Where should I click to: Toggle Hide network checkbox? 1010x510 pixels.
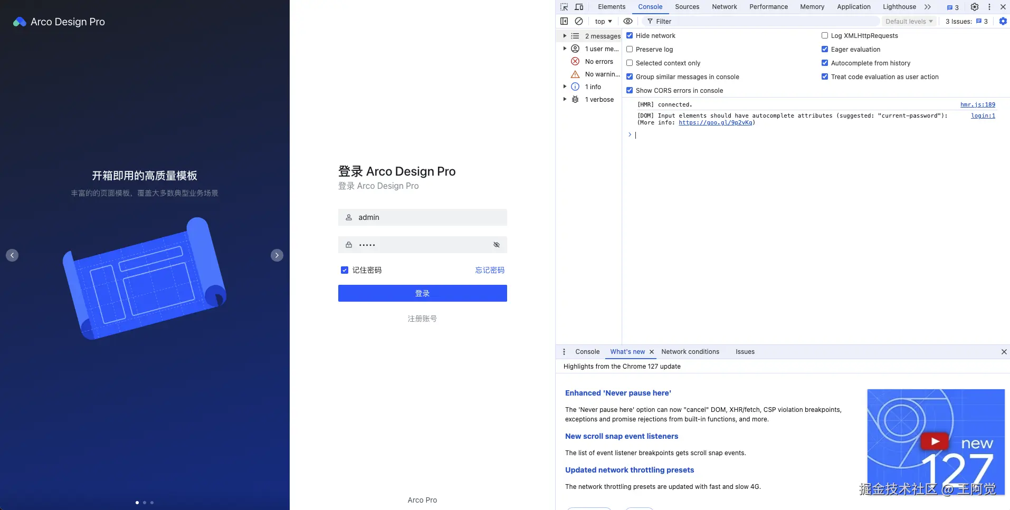(630, 35)
